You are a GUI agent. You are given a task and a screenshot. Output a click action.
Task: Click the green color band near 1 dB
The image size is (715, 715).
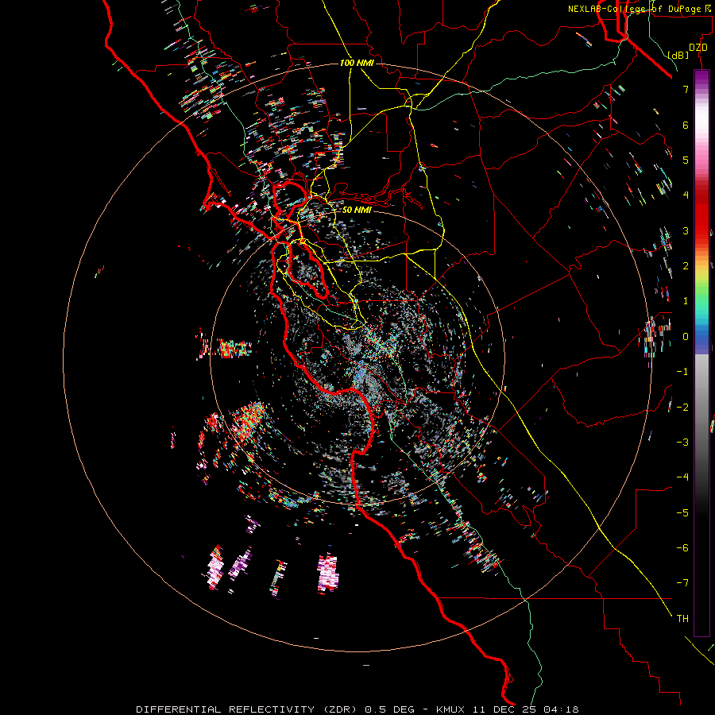point(701,299)
